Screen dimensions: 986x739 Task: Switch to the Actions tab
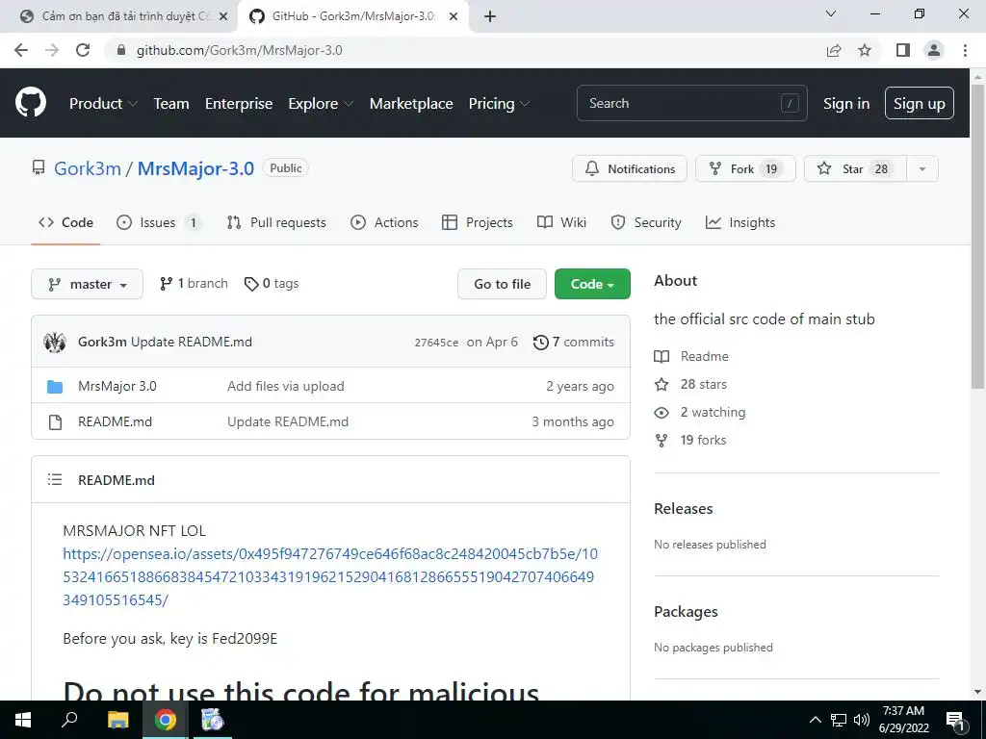(383, 222)
